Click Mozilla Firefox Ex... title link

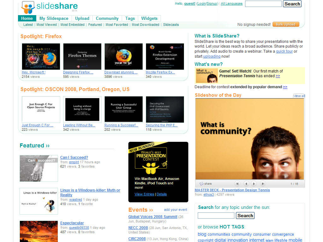pyautogui.click(x=161, y=72)
